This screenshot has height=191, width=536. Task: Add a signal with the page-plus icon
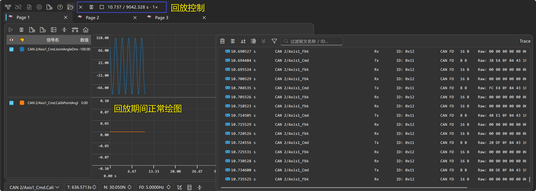point(32,30)
